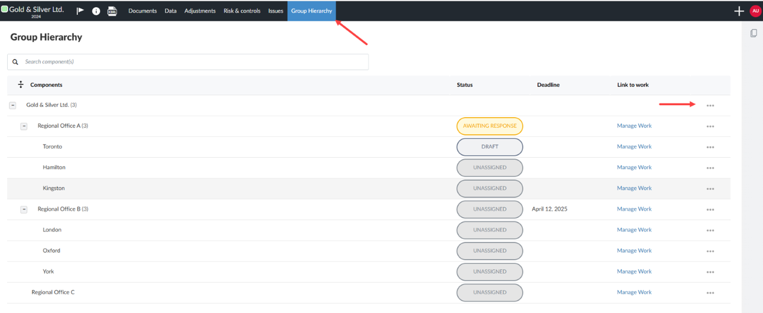Viewport: 763px width, 313px height.
Task: Click Manage Work for Toronto
Action: (634, 146)
